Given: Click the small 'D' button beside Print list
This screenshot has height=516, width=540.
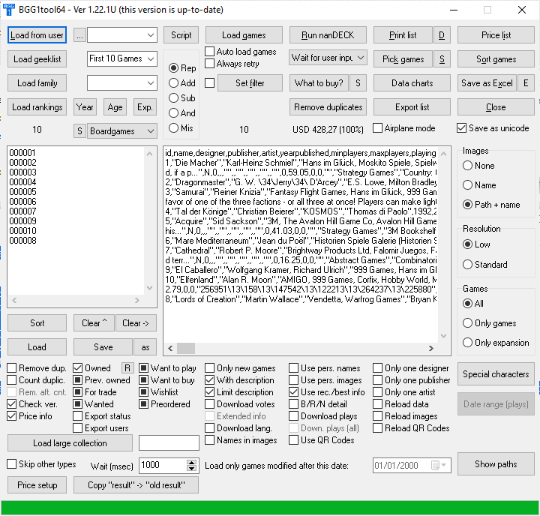Looking at the screenshot, I should [x=441, y=35].
